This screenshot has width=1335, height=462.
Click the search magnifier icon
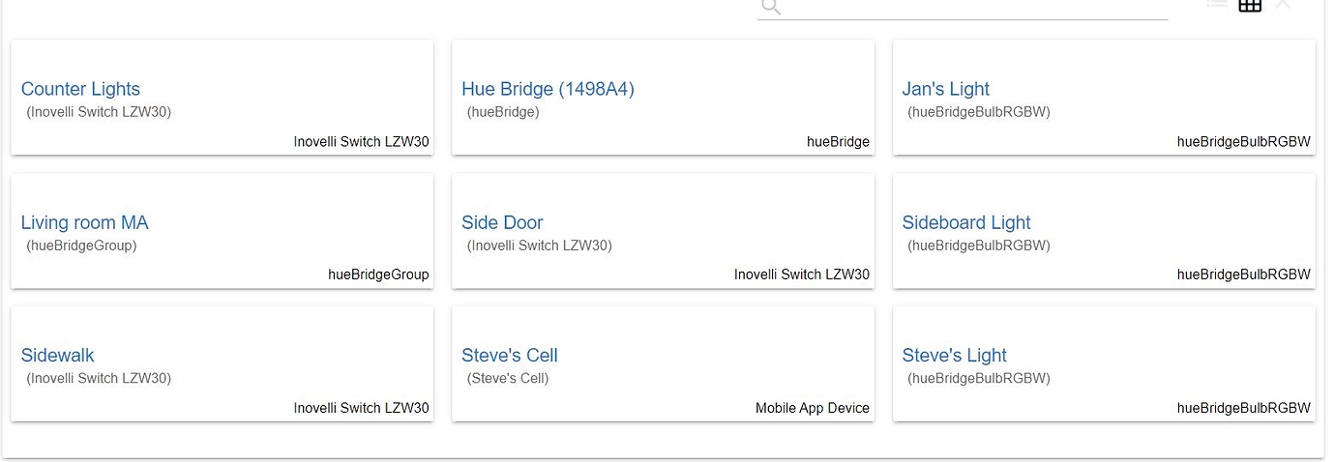770,7
